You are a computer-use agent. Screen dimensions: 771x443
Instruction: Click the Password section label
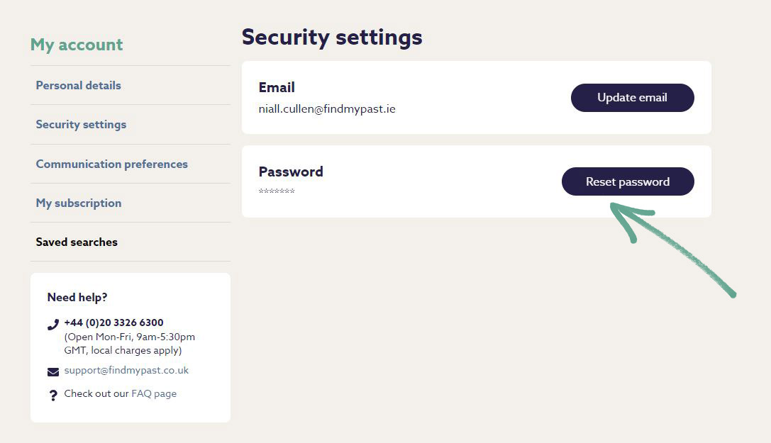point(291,172)
